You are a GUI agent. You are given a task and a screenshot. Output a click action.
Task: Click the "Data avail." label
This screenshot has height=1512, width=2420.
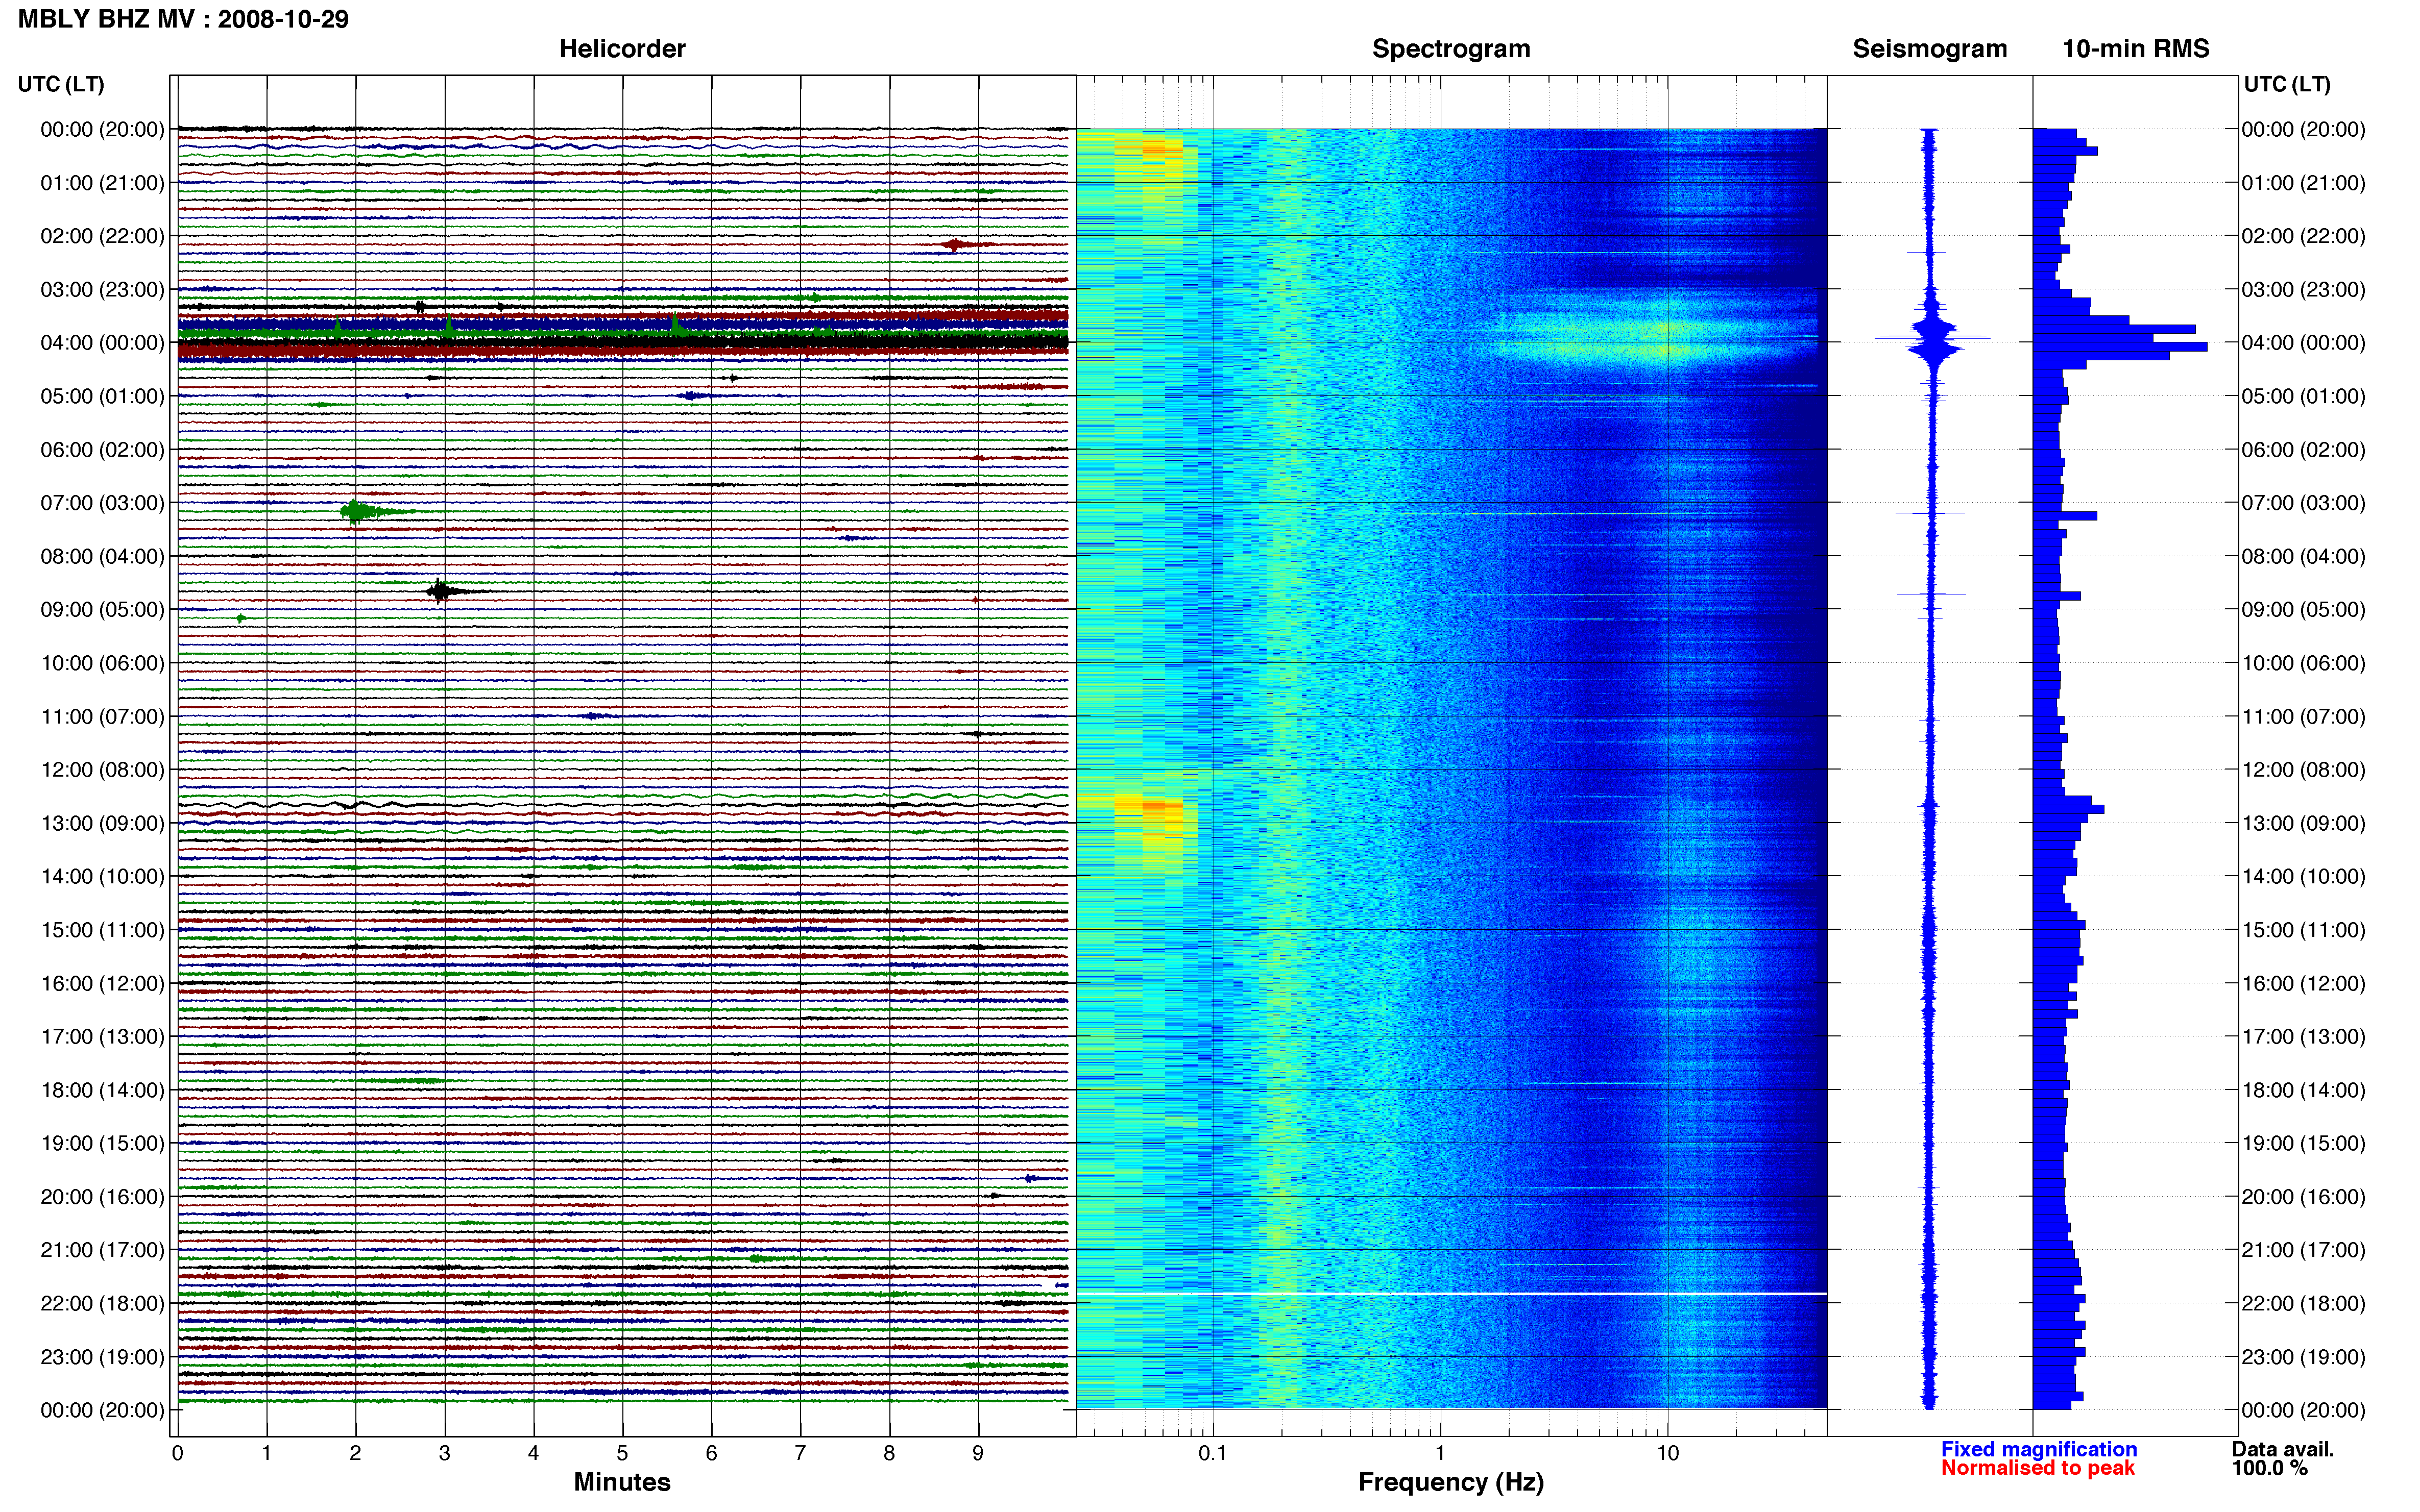click(x=2282, y=1448)
